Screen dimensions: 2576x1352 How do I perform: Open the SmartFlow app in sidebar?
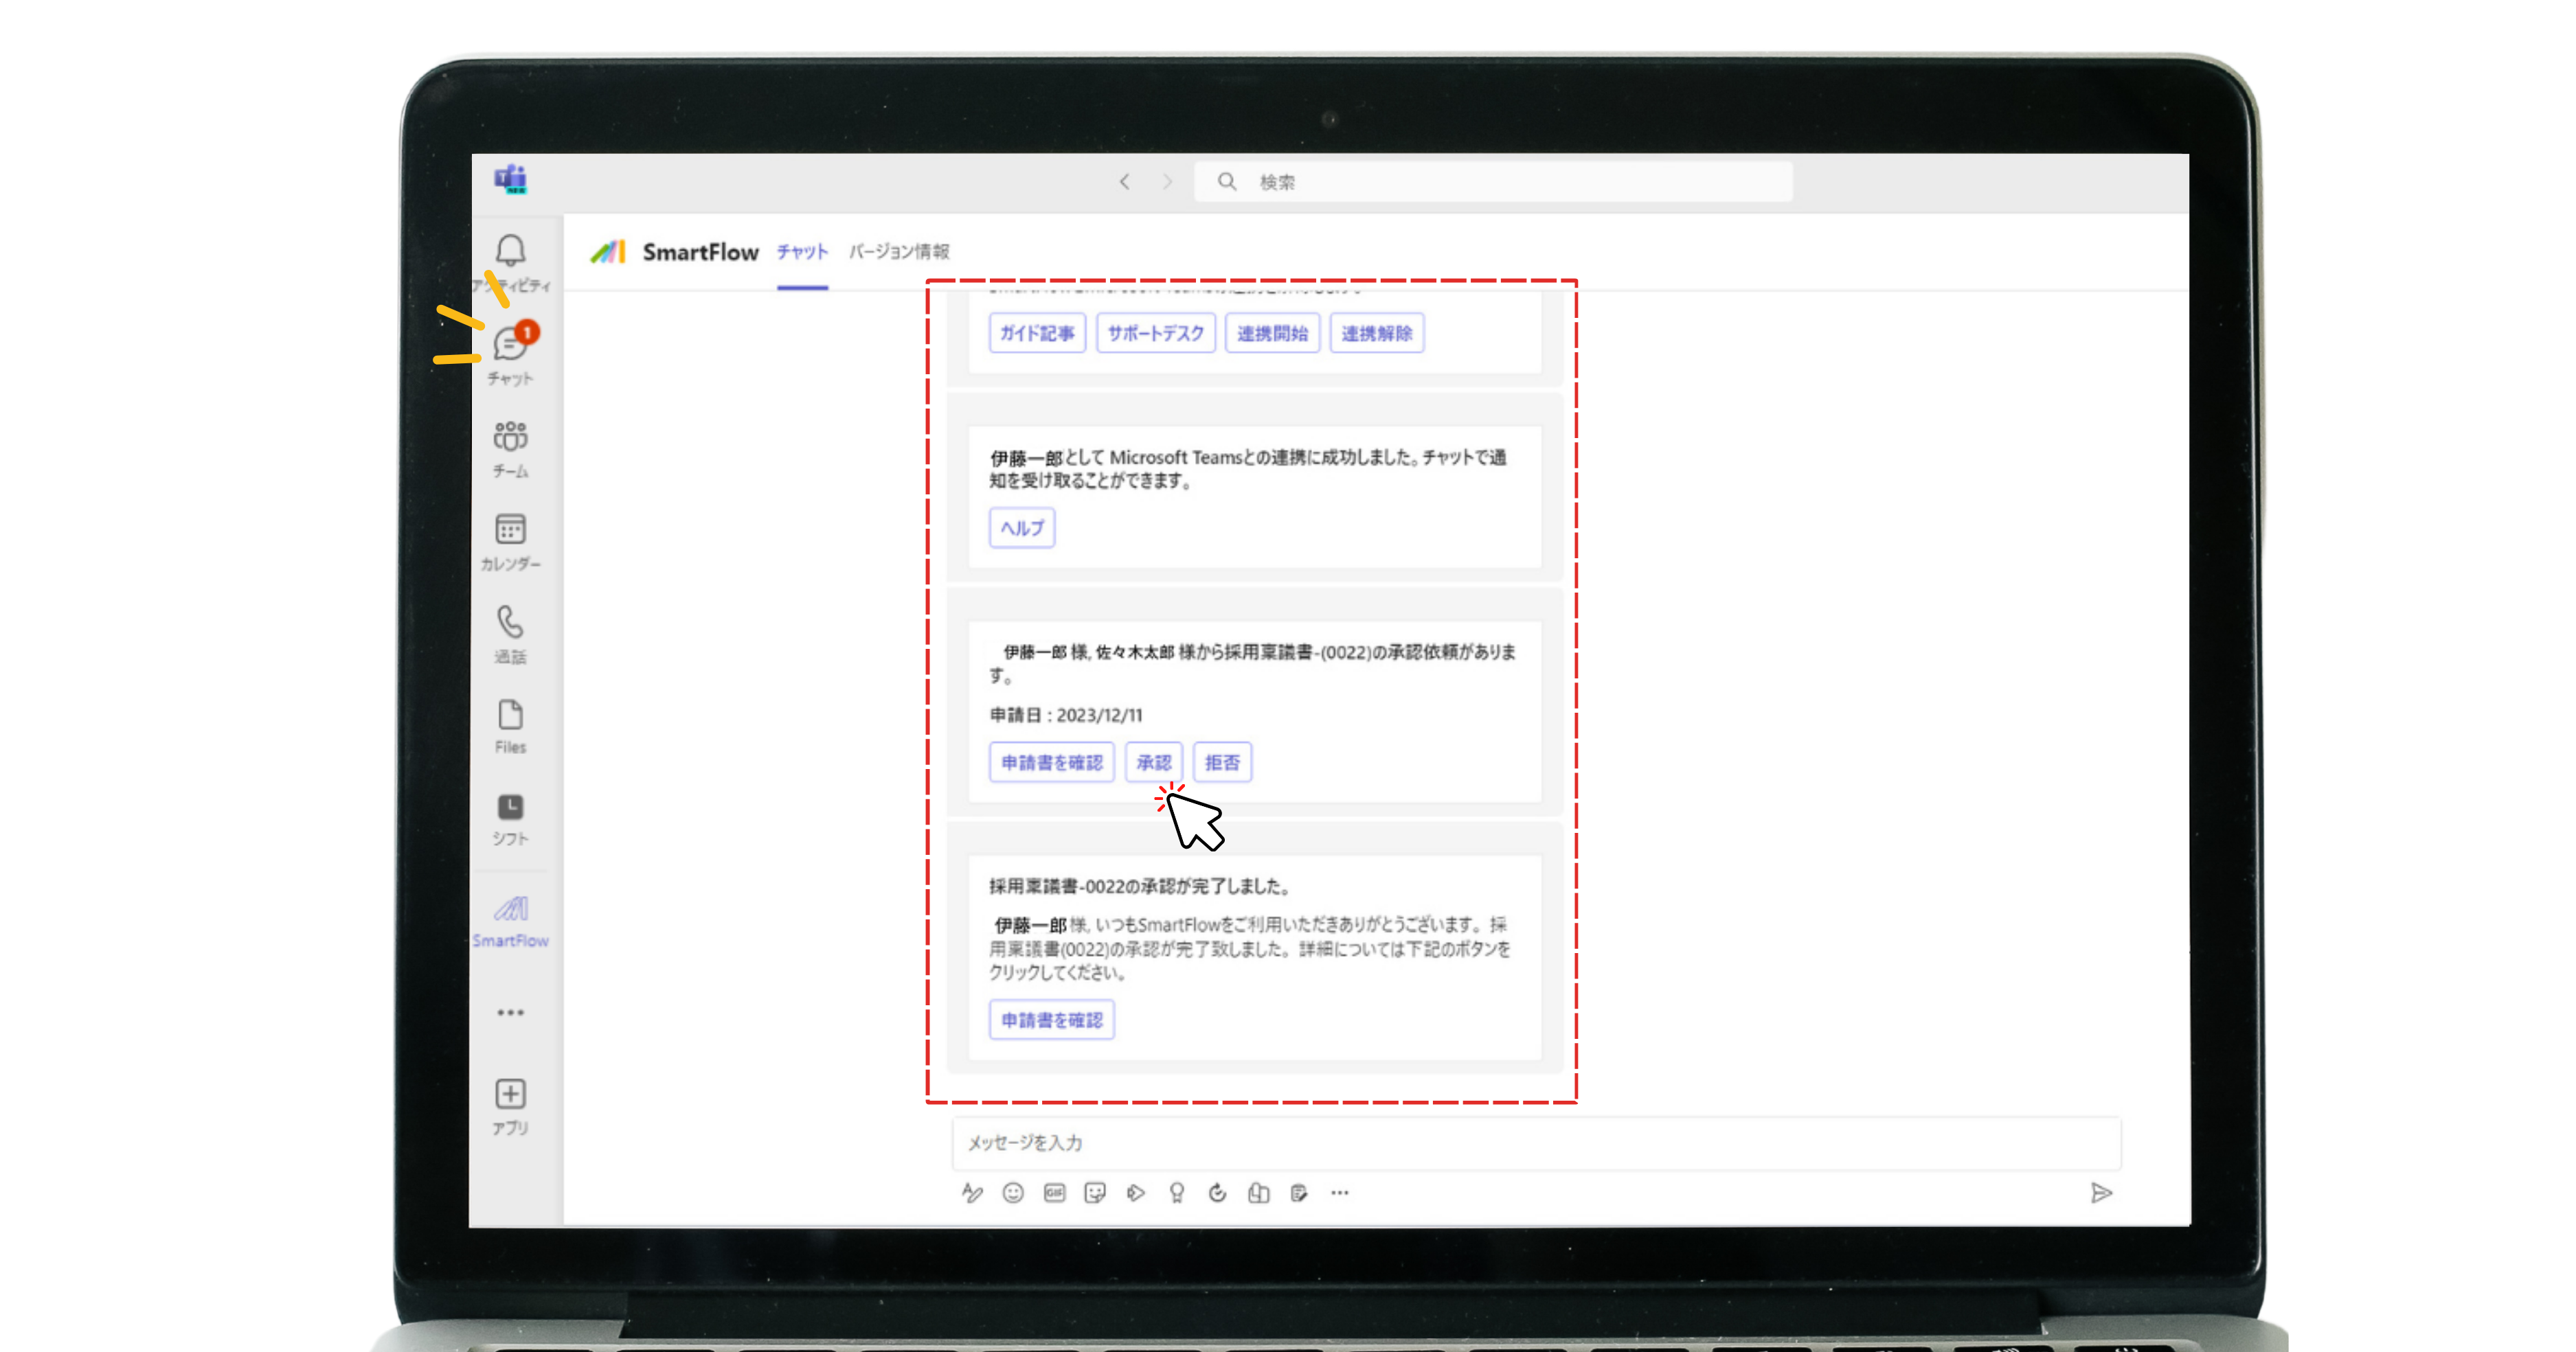[x=510, y=909]
